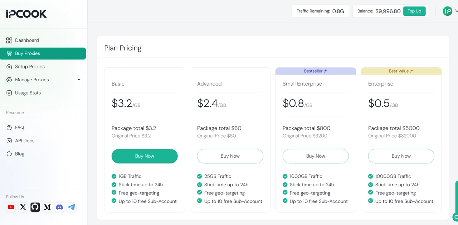Click the Discord community icon
Viewport: 458px width, 225px height.
[59, 207]
